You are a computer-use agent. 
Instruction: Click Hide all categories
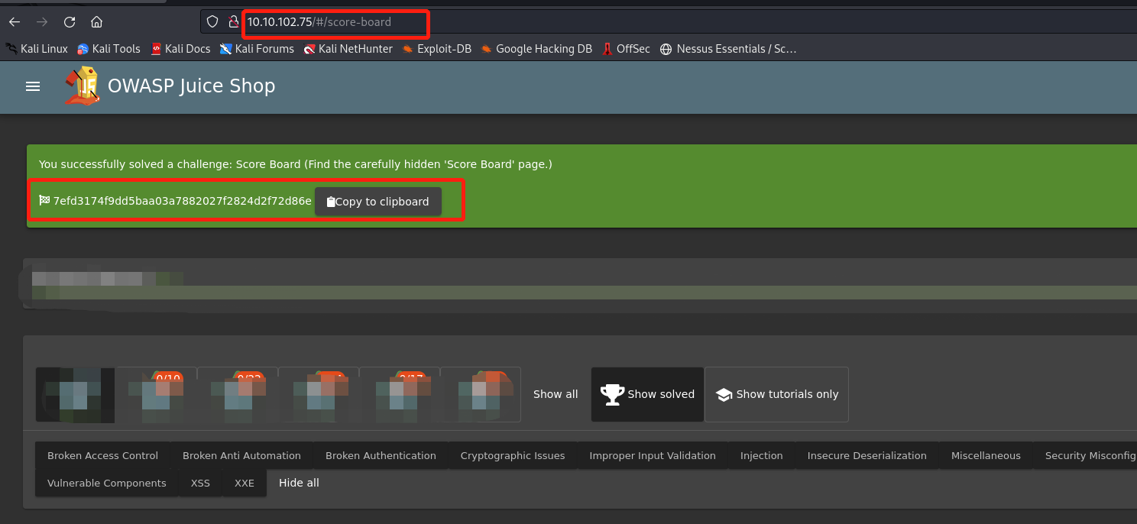tap(299, 484)
